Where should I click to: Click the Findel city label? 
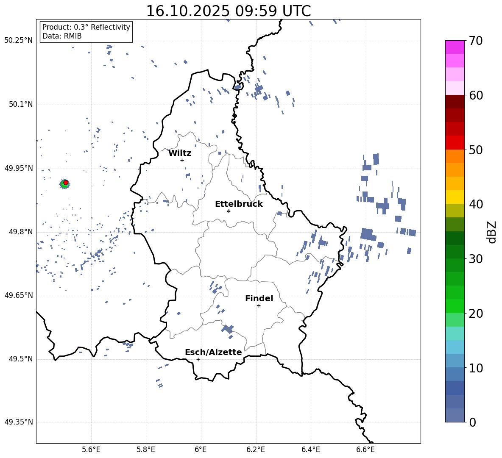click(259, 298)
